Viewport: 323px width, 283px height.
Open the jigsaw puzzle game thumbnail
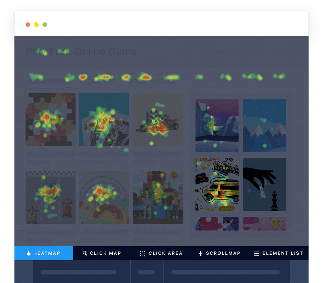coord(50,120)
